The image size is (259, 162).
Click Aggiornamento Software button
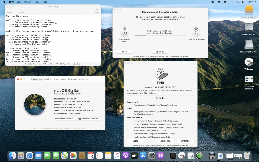coord(89,119)
